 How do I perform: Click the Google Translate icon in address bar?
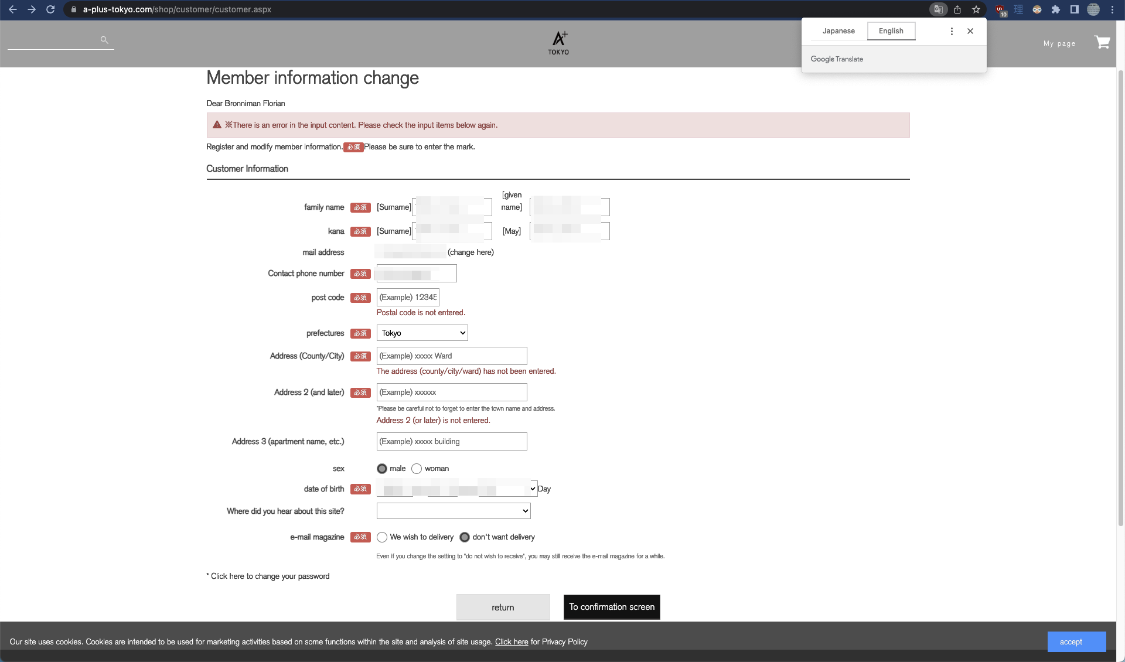[938, 9]
